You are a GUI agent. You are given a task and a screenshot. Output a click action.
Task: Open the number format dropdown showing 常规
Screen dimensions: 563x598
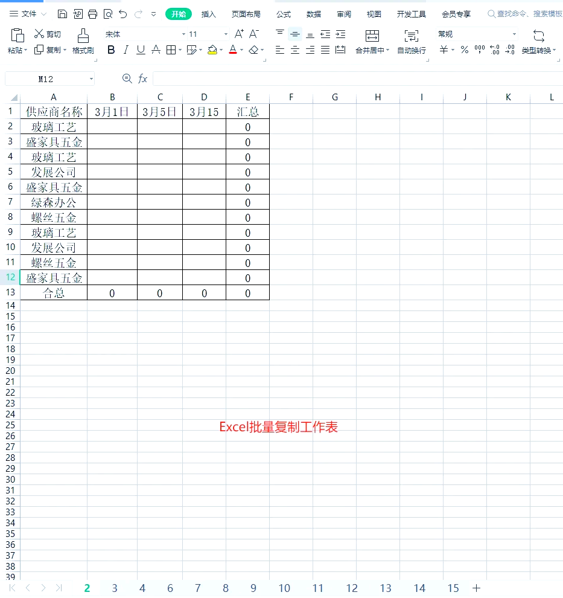click(514, 34)
